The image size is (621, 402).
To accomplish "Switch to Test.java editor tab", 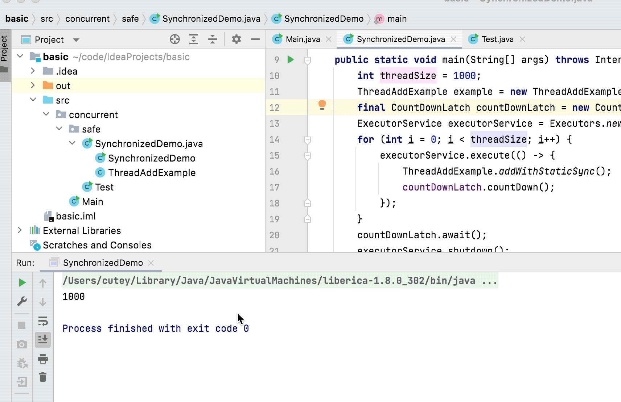I will pyautogui.click(x=497, y=39).
